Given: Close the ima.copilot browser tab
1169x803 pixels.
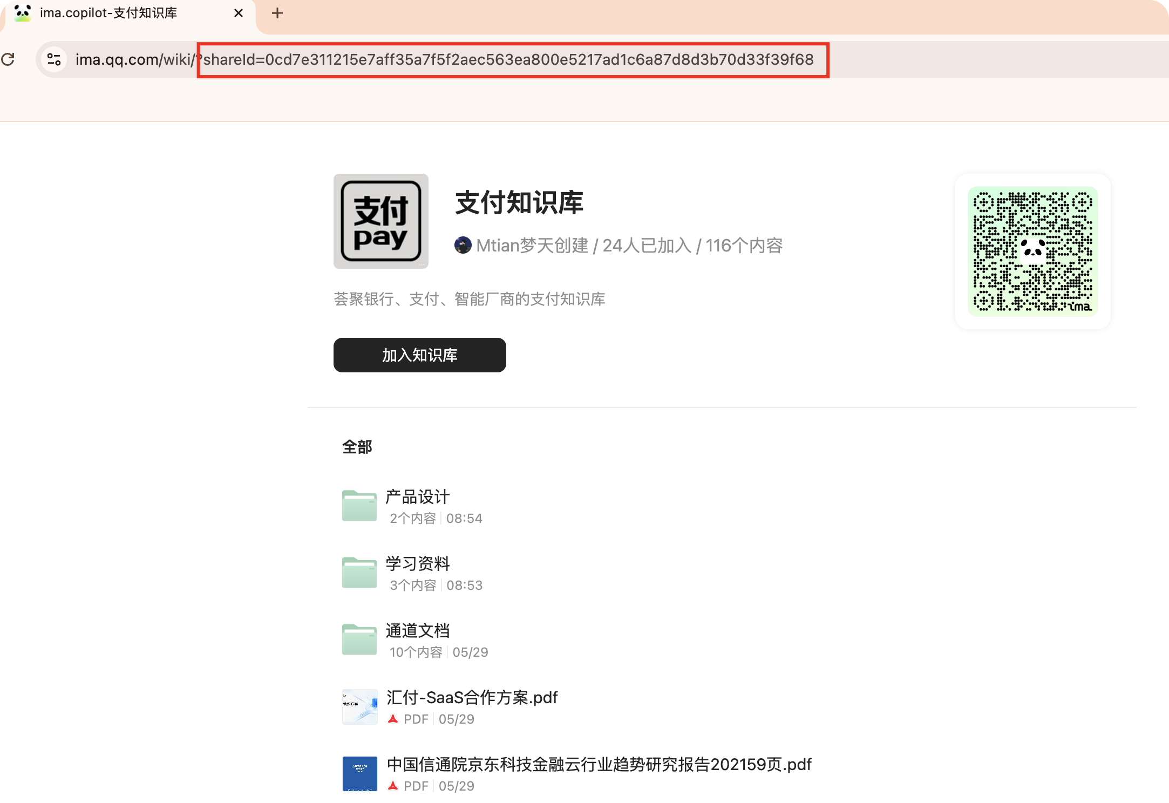Looking at the screenshot, I should click(x=238, y=13).
